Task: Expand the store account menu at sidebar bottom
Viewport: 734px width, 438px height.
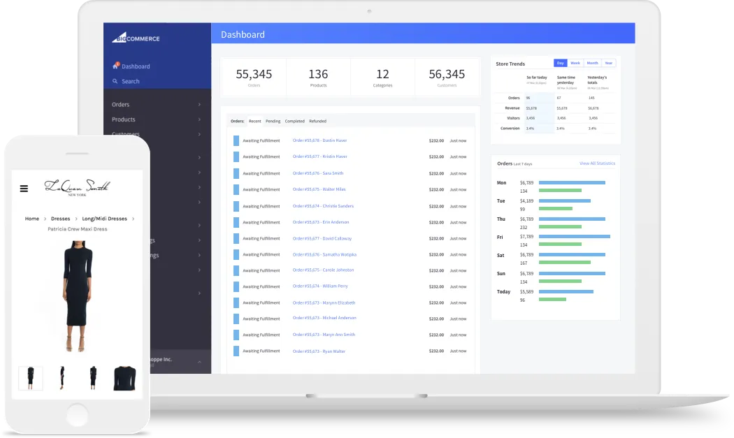Action: coord(199,362)
